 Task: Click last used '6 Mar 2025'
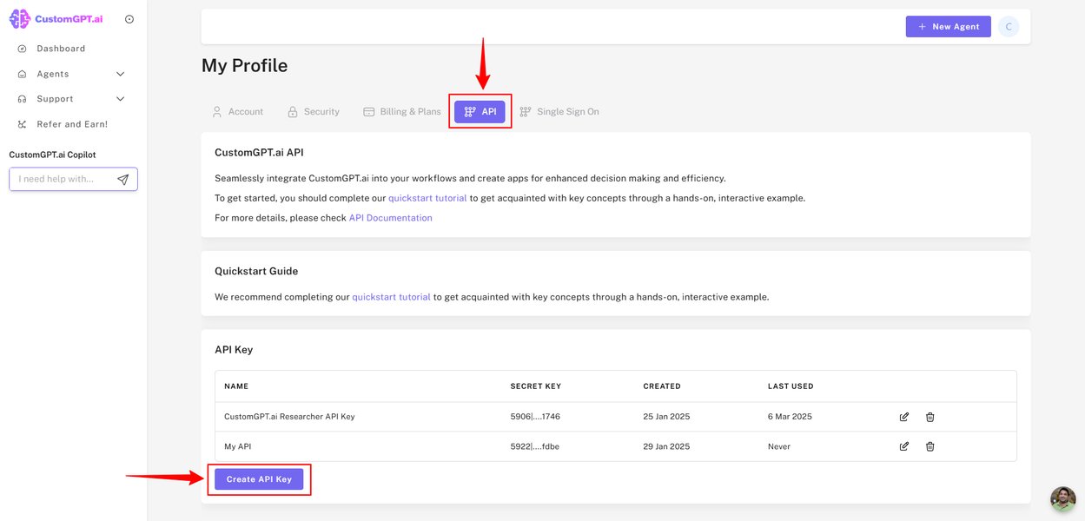790,417
